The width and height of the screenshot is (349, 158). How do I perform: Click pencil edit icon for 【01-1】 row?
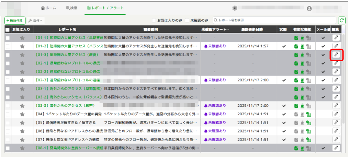click(336, 38)
